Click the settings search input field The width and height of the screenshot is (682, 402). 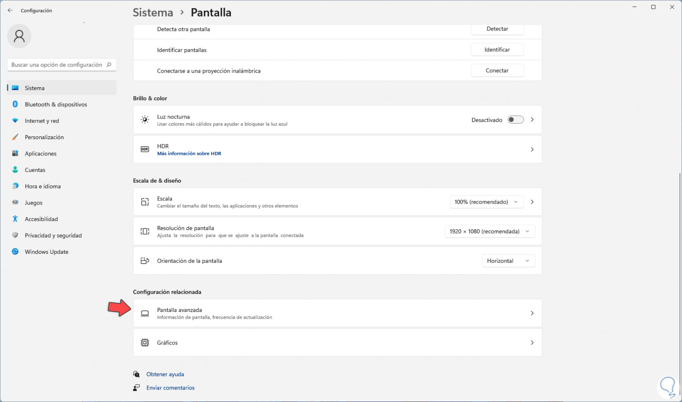point(57,65)
